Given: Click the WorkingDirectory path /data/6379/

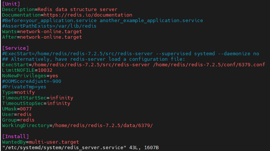Looking at the screenshot, I should coord(103,126).
